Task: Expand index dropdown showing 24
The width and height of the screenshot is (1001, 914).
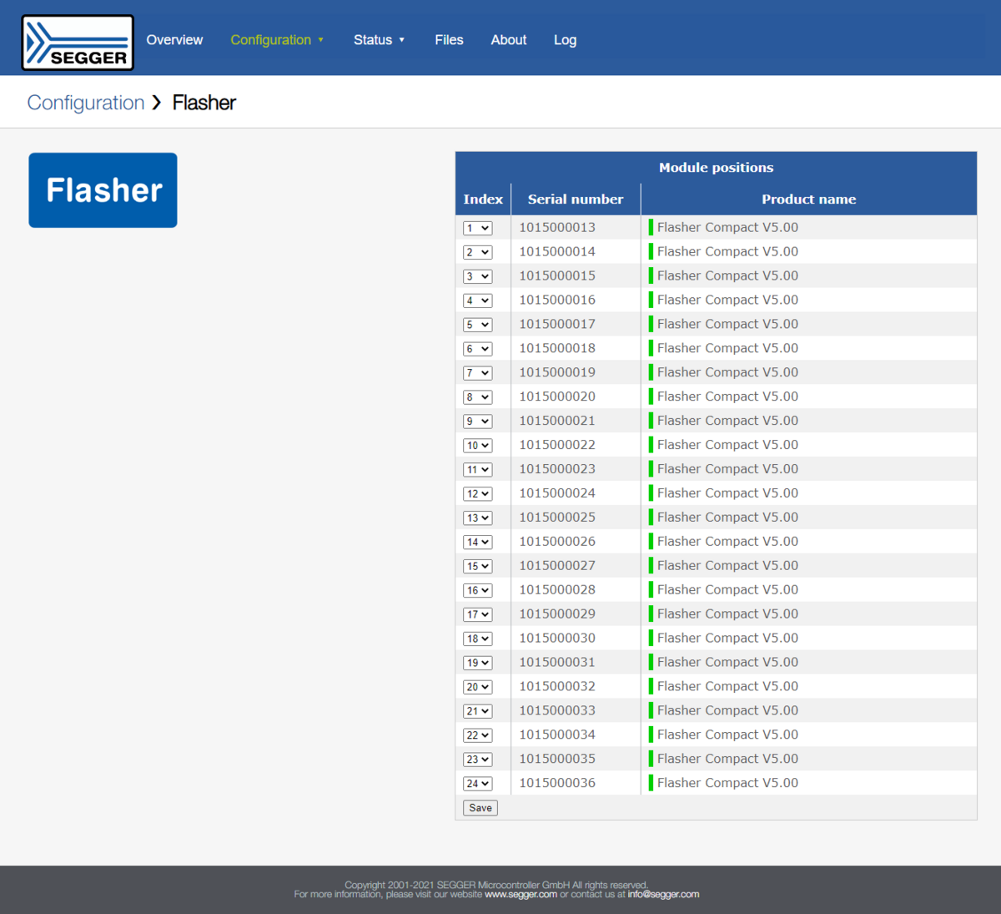Action: (x=478, y=784)
